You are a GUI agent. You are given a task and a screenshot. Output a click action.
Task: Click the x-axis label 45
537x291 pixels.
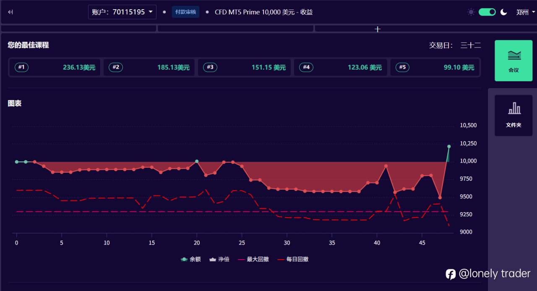(422, 243)
